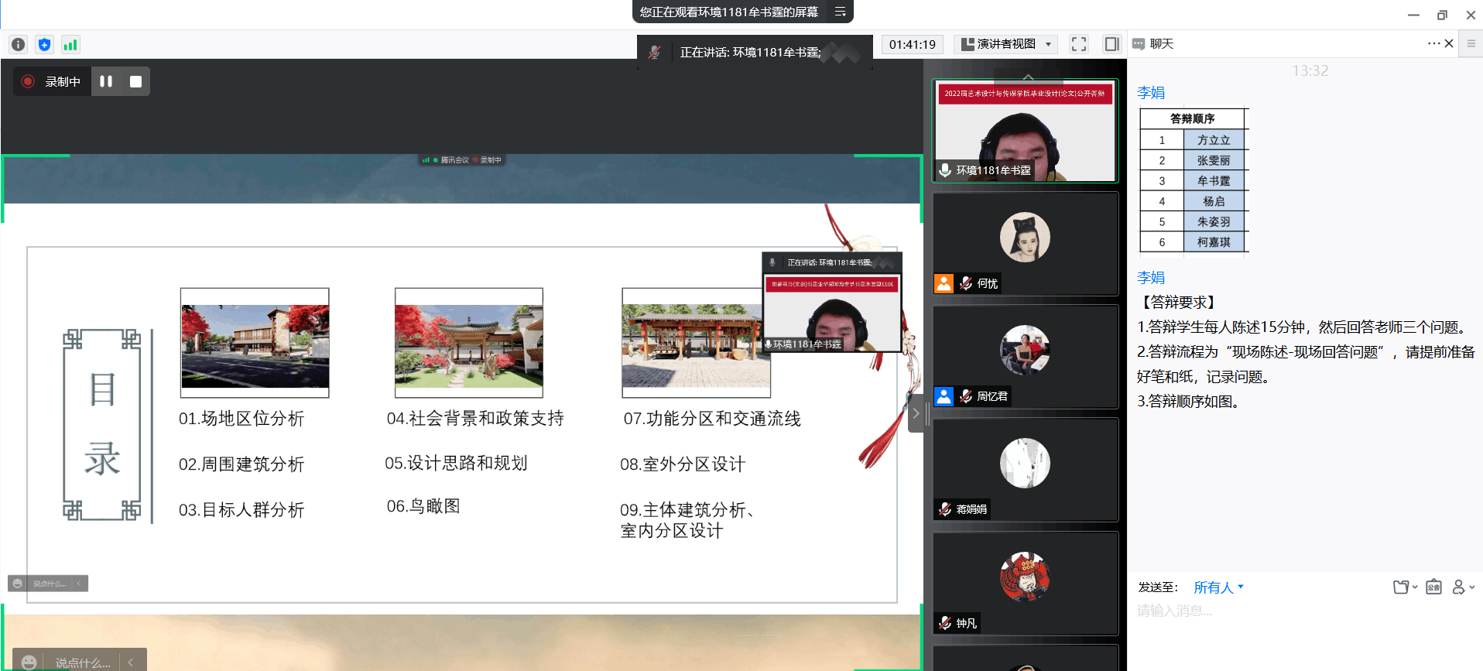Open chat panel more options

[1433, 43]
